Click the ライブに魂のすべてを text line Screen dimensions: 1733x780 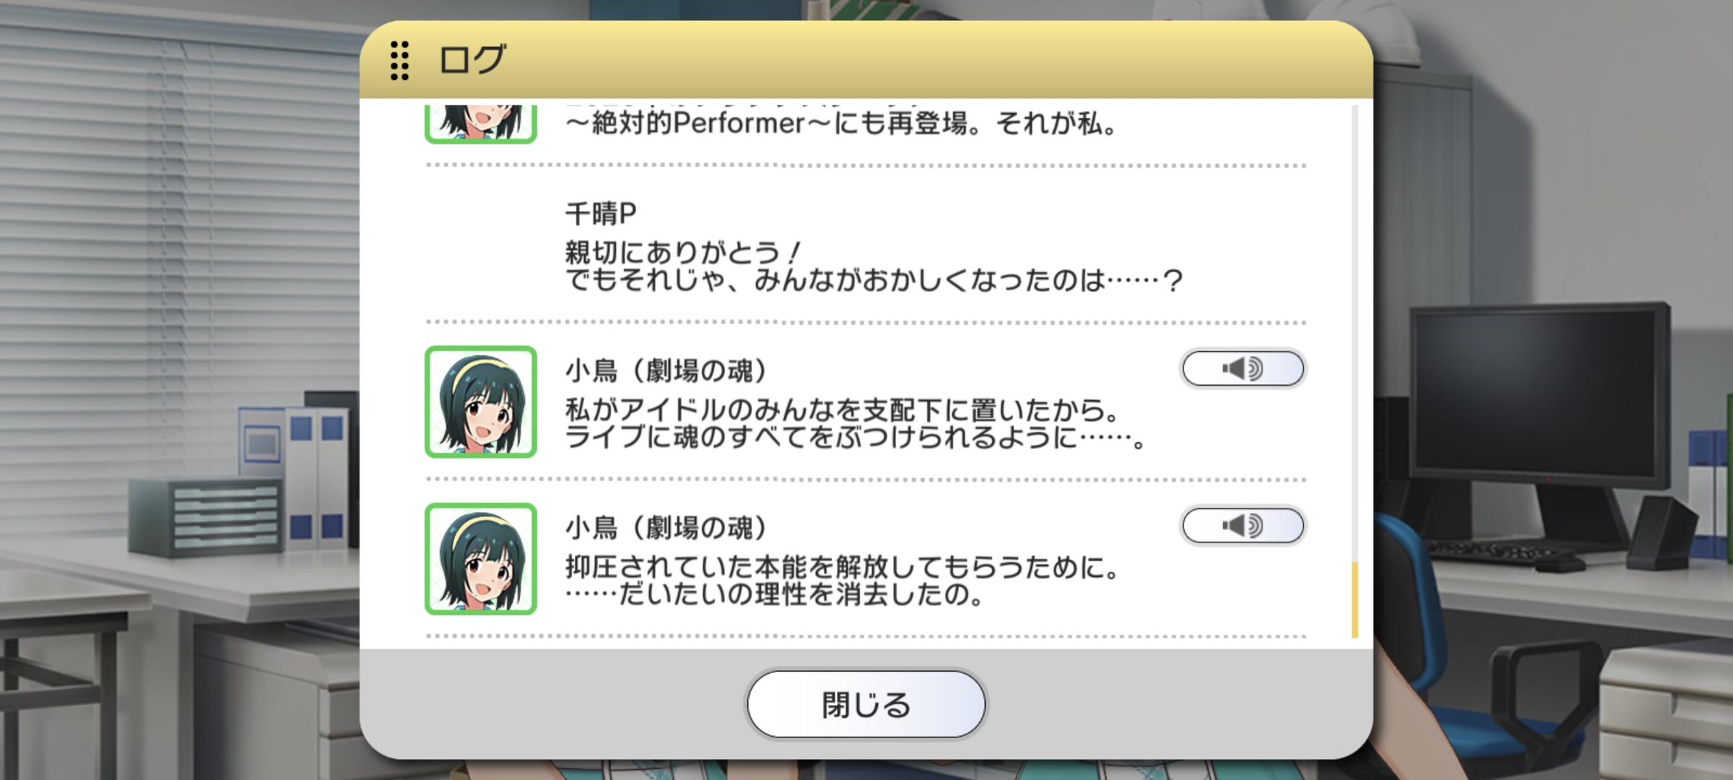tap(855, 437)
